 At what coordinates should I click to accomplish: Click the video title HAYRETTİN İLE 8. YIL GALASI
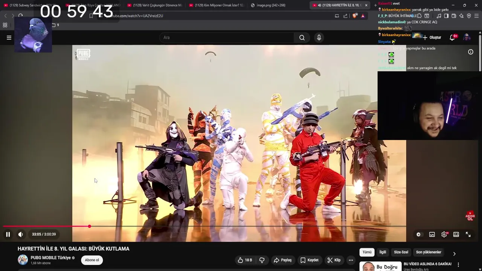pos(73,249)
